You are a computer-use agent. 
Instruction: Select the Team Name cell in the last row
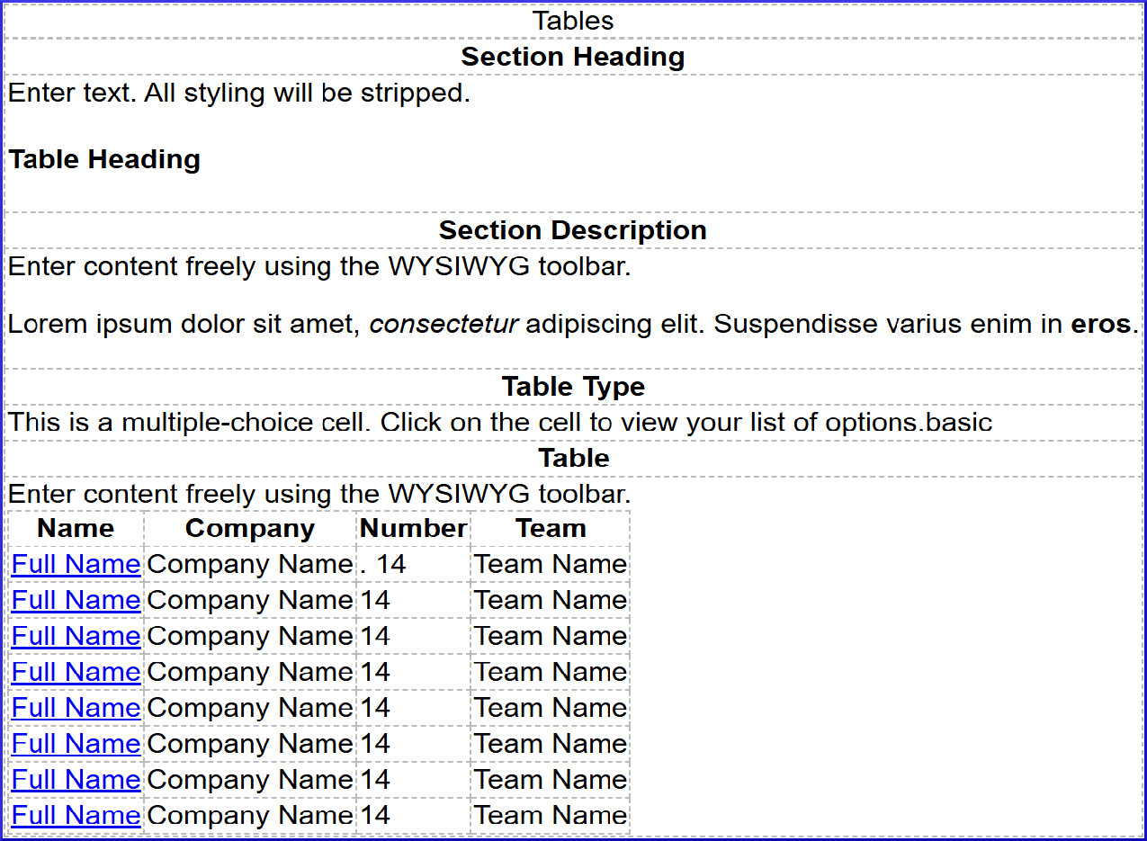point(551,815)
